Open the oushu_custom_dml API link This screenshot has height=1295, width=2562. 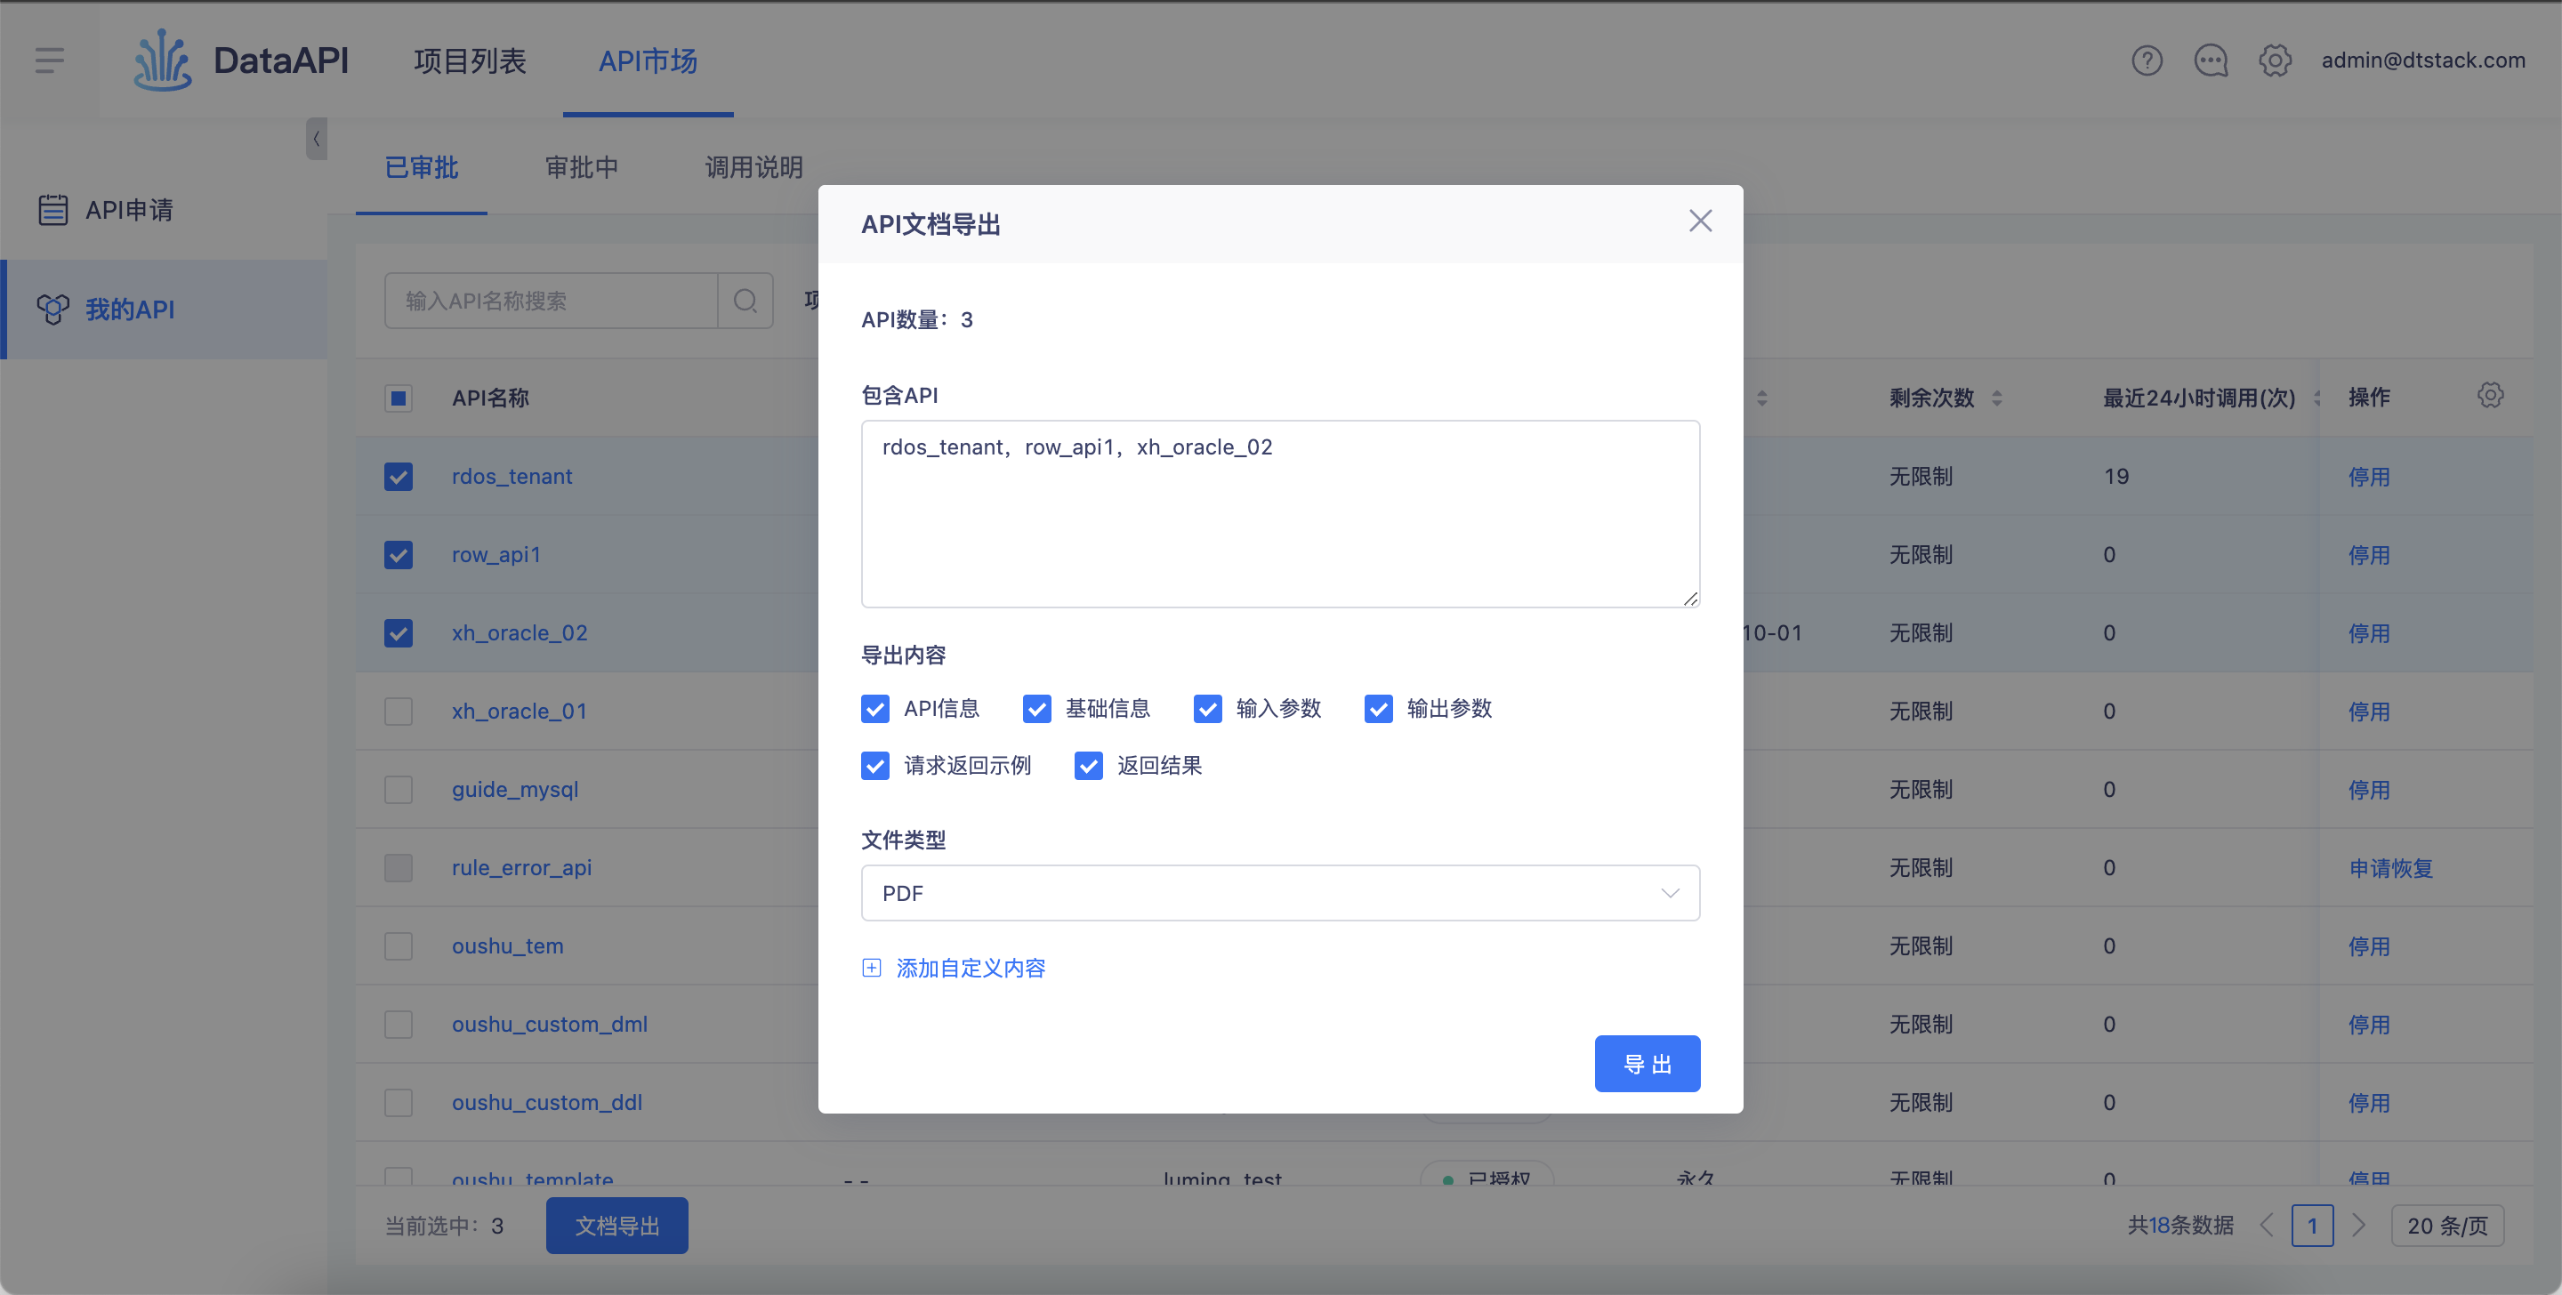click(x=549, y=1025)
